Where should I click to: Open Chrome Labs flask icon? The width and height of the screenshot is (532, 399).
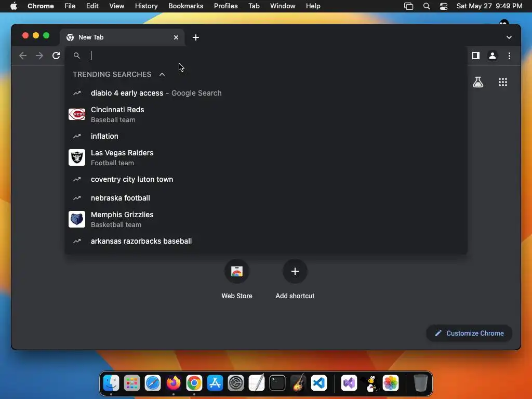click(x=478, y=82)
